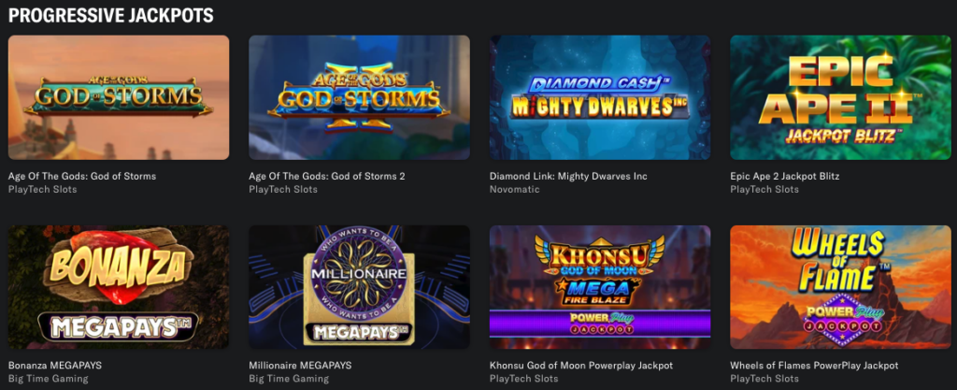Click 'Khonsu God of Moon Powerplay Jackpot' title
Viewport: 957px width, 390px height.
click(x=581, y=366)
